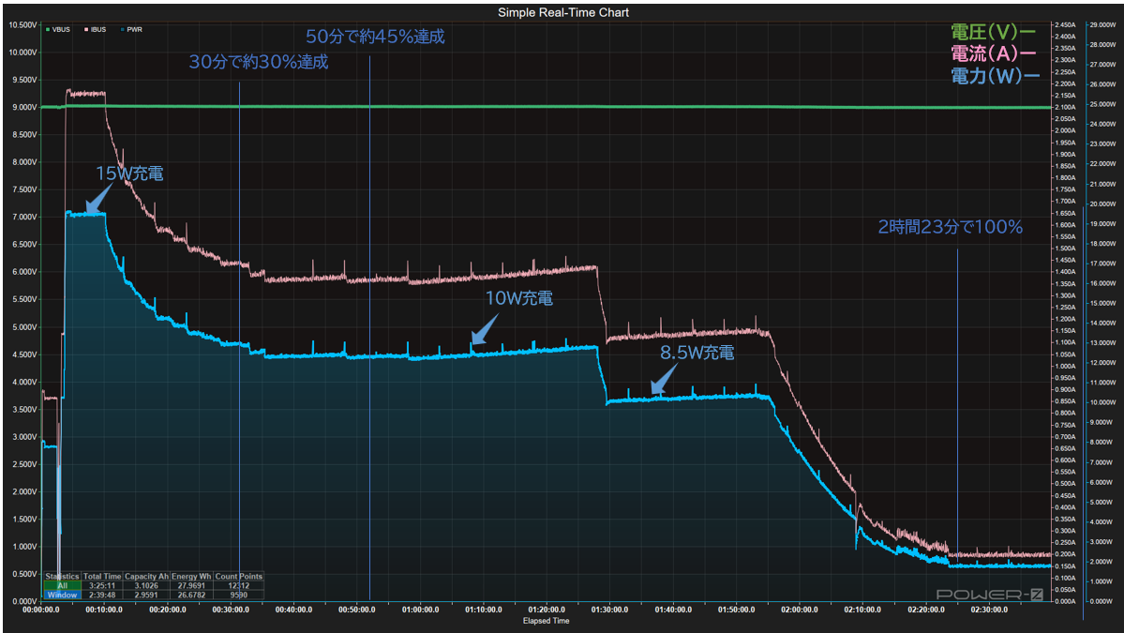
Task: Toggle the VBUS series in legend
Action: point(59,29)
